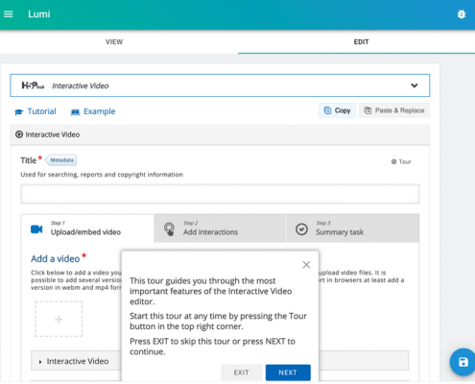The image size is (475, 384).
Task: Click the paste clipboard icon
Action: click(x=368, y=110)
